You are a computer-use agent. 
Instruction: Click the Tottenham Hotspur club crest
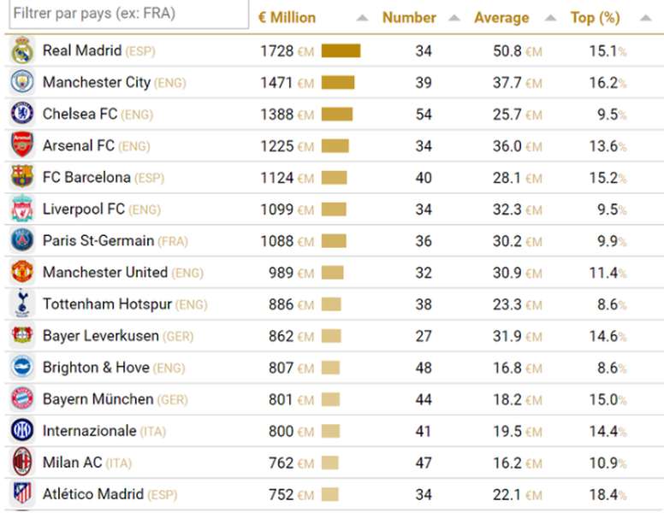click(22, 303)
